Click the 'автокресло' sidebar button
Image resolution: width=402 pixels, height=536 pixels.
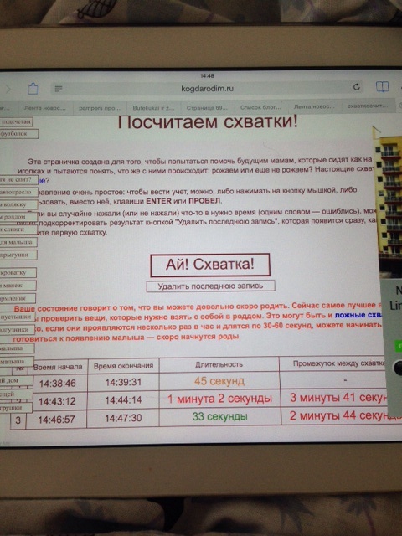pos(17,192)
